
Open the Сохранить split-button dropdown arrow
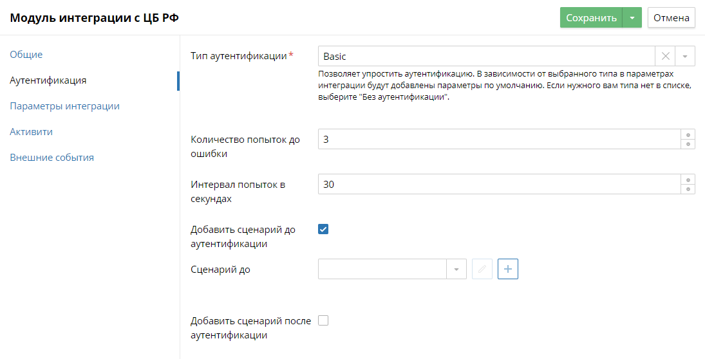point(632,17)
